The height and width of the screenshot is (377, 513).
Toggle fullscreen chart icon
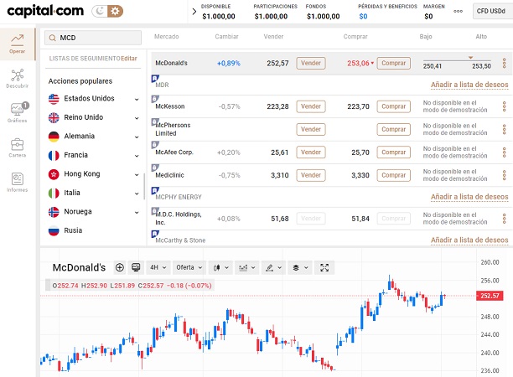(x=324, y=268)
